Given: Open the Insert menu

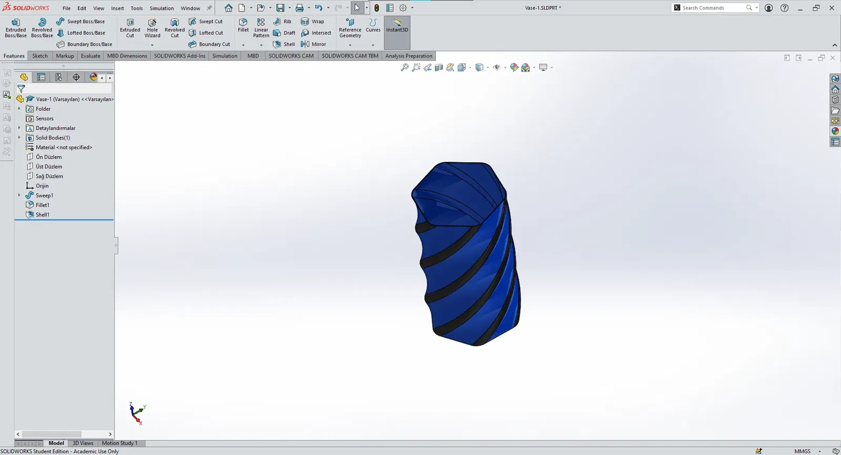Looking at the screenshot, I should [x=117, y=8].
